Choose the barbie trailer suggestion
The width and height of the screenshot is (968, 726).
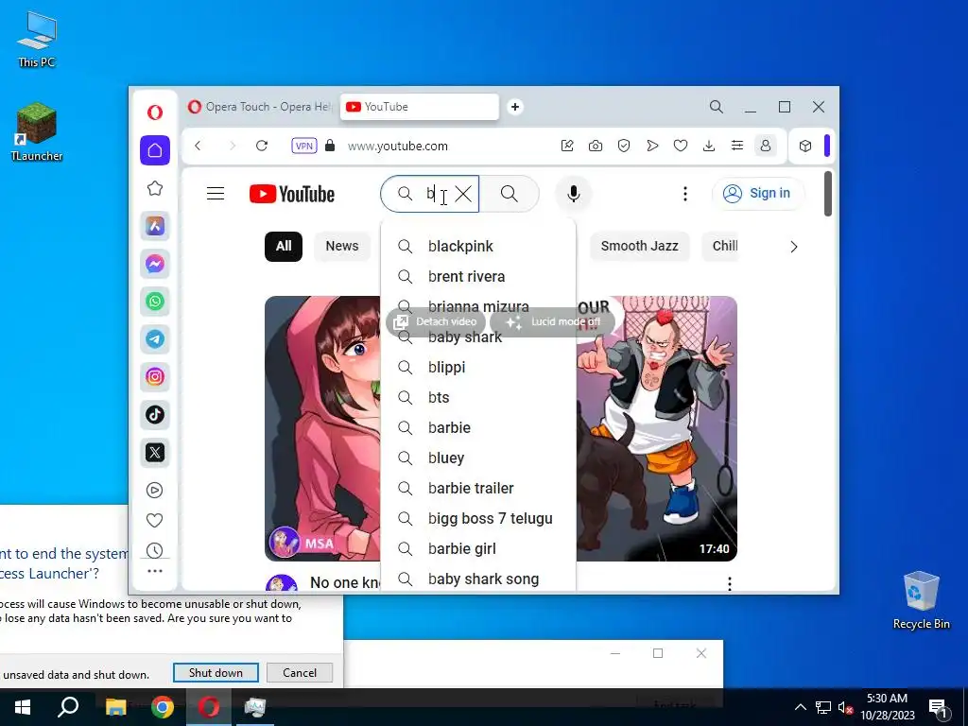478,489
